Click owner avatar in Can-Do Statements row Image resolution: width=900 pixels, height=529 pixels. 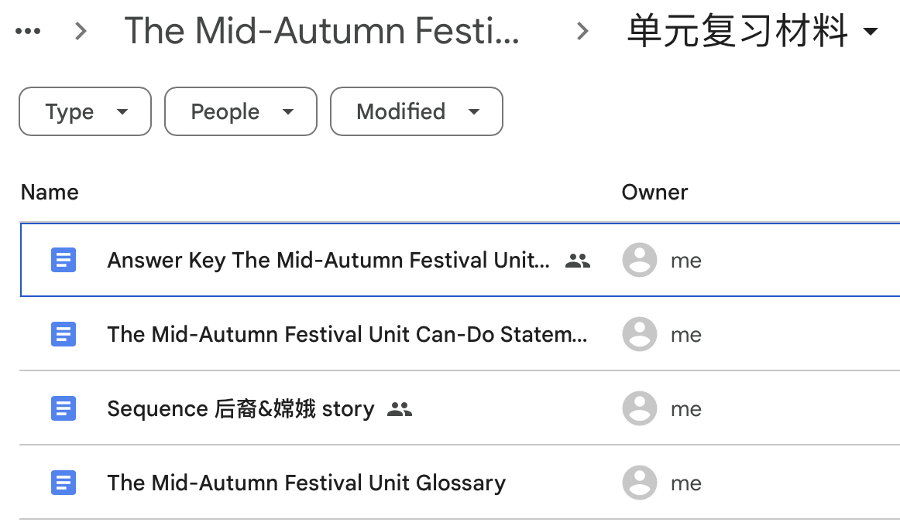[640, 334]
